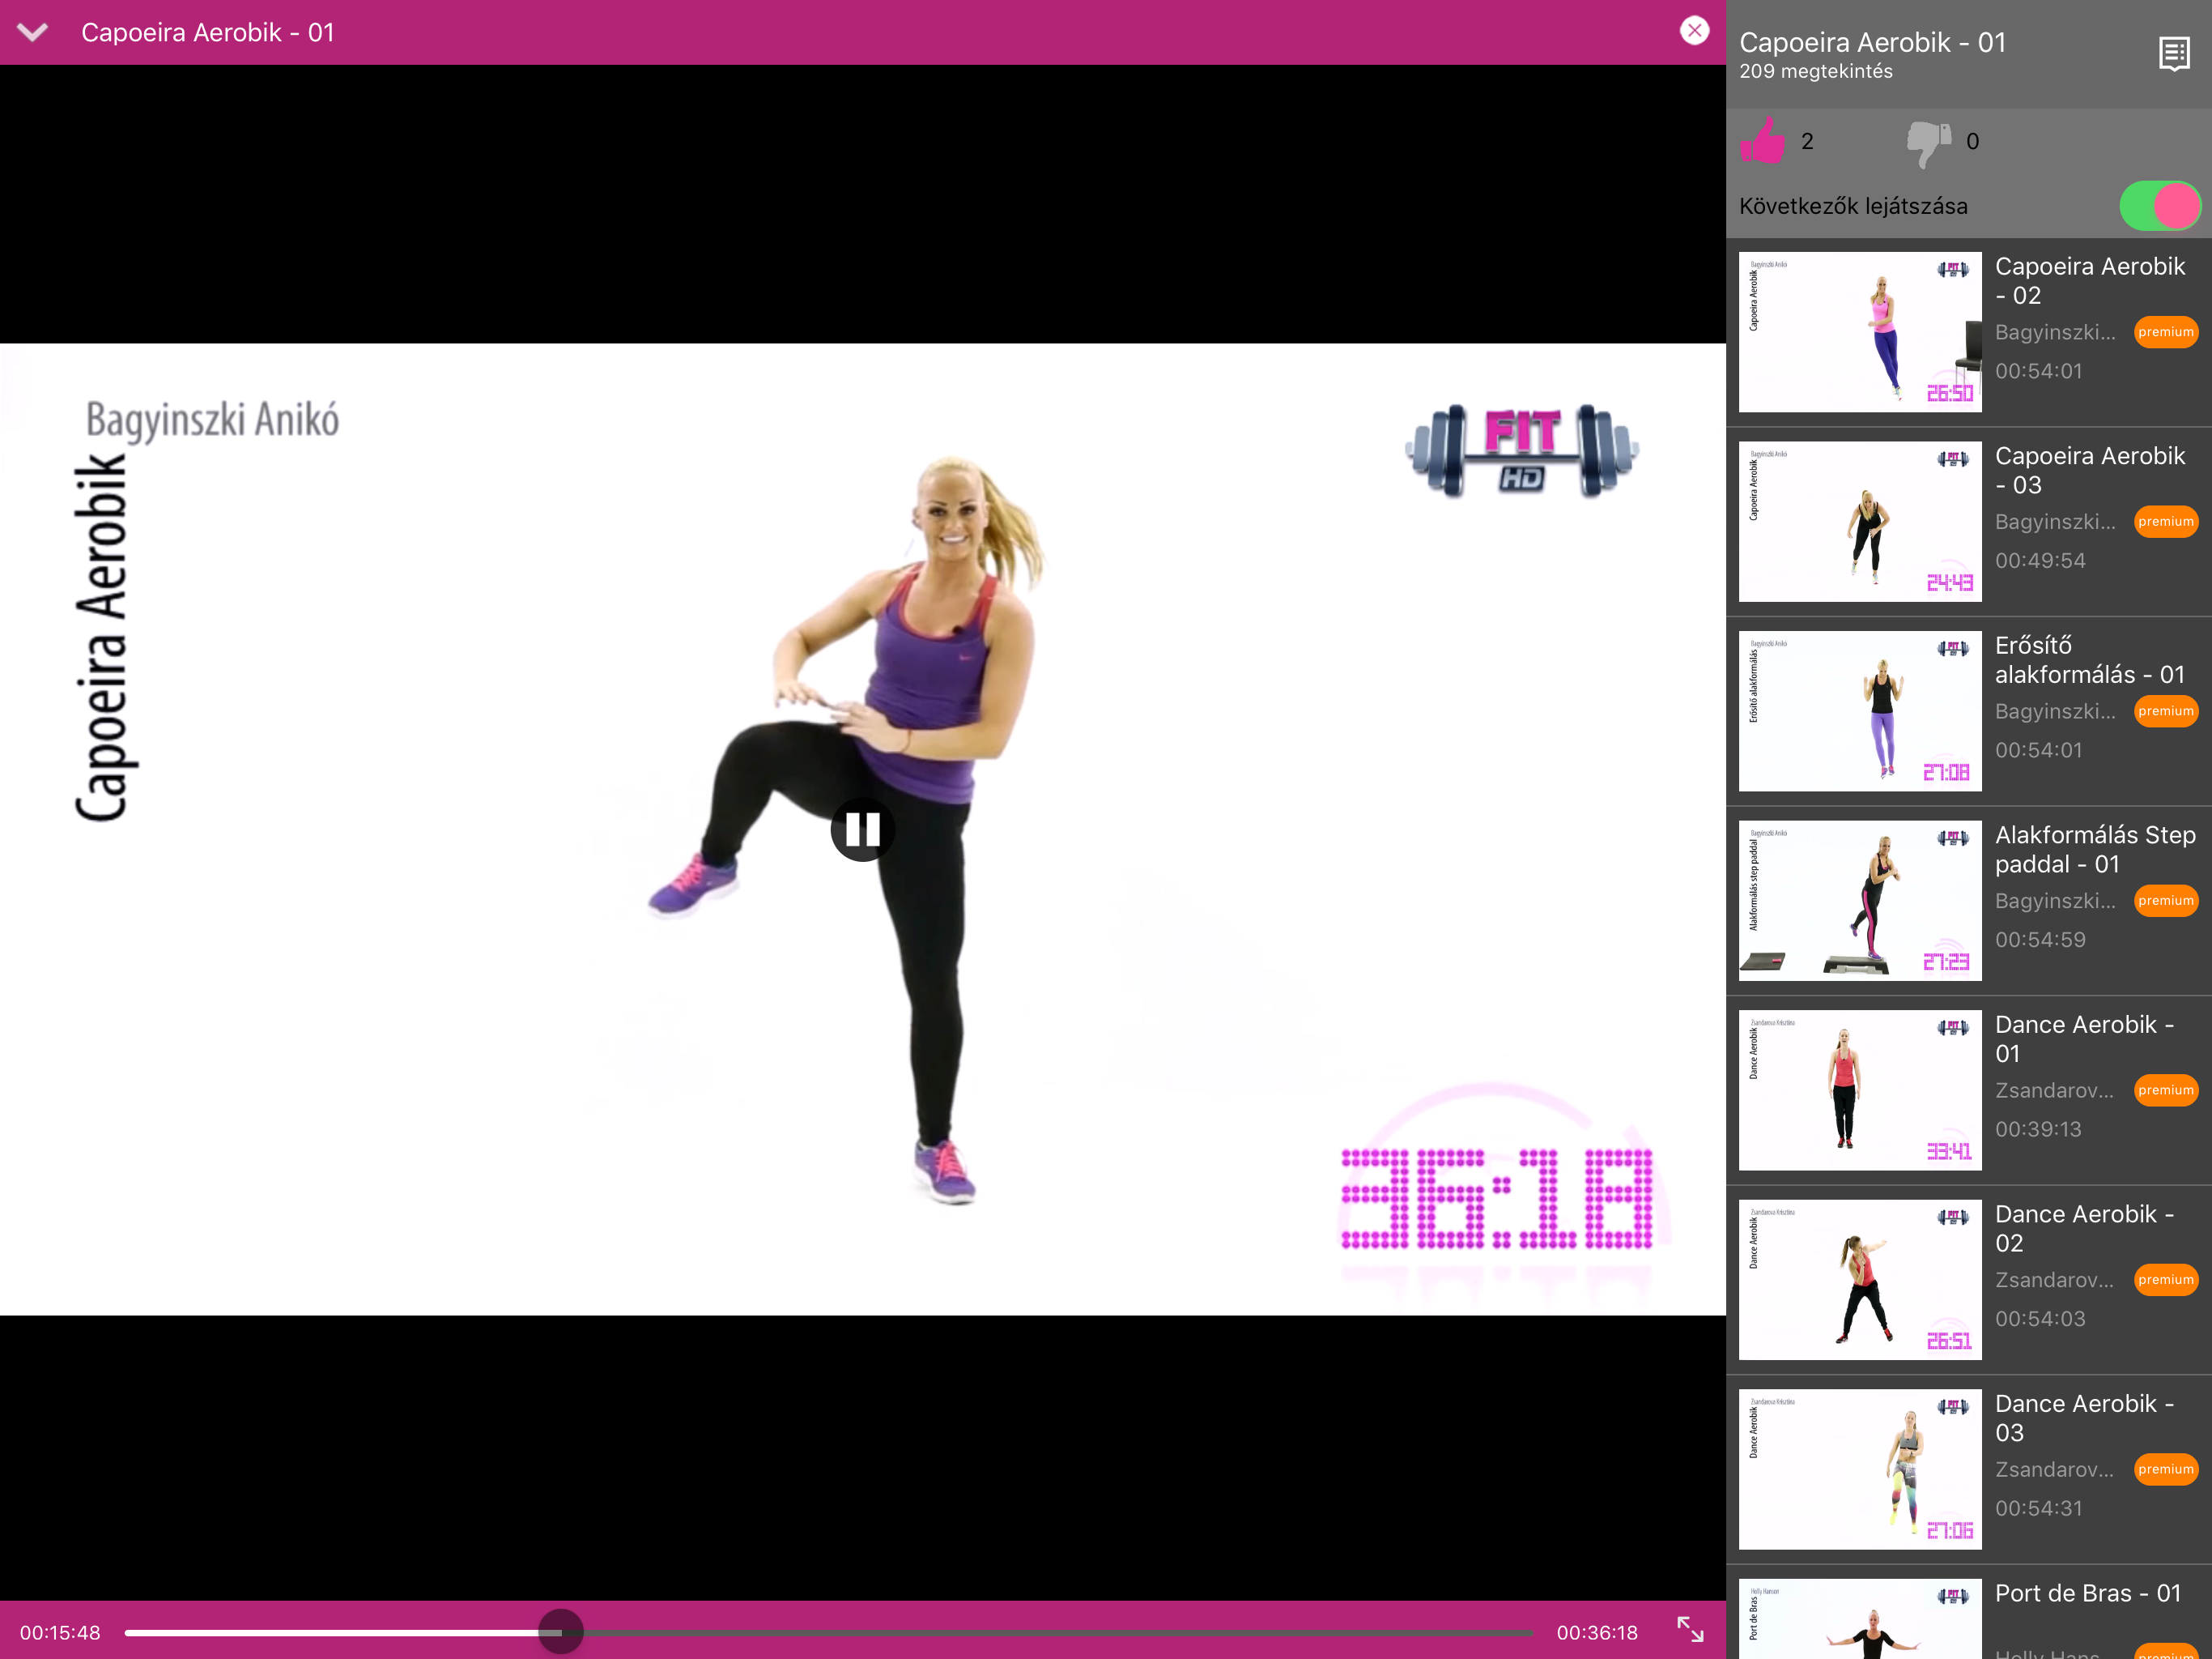Open the Alakformálás Step paddal - 01 thumbnail
2212x1659 pixels.
[x=1860, y=901]
